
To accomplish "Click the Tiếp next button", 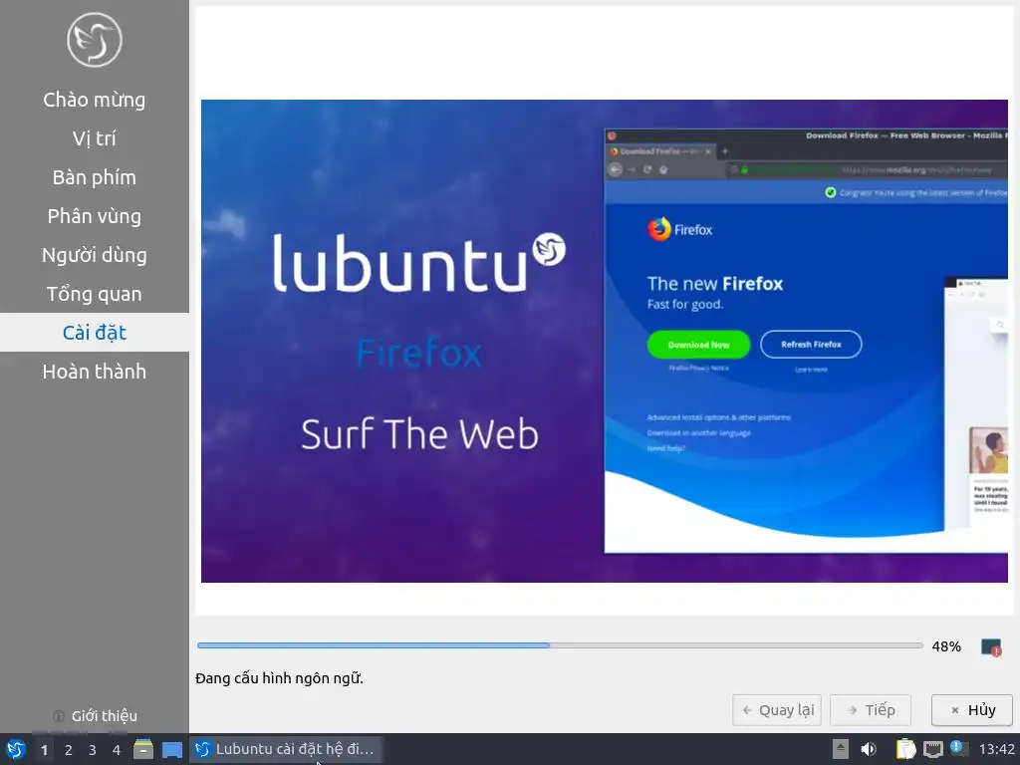I will (871, 710).
